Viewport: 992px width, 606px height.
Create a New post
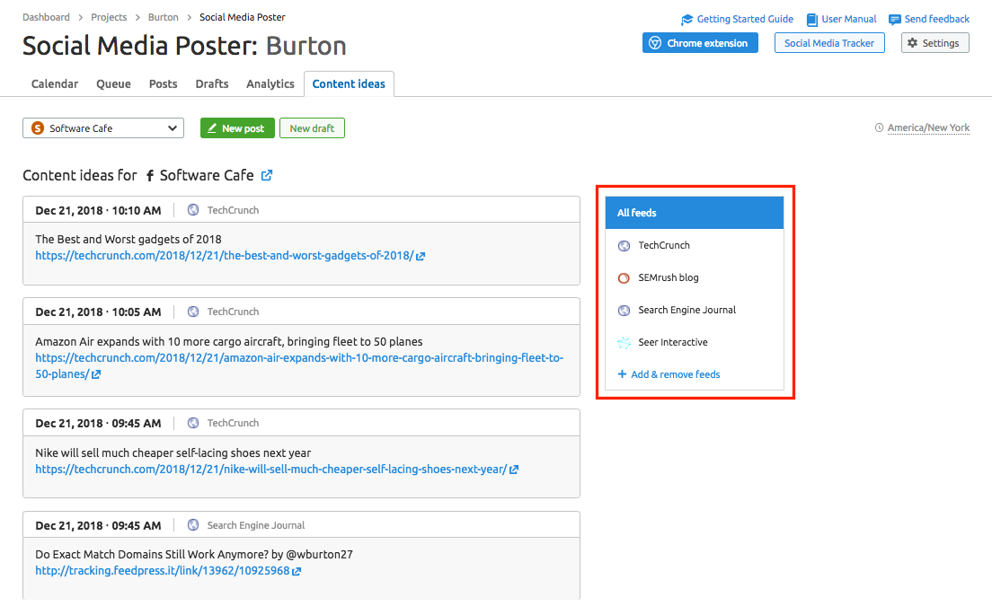(237, 128)
